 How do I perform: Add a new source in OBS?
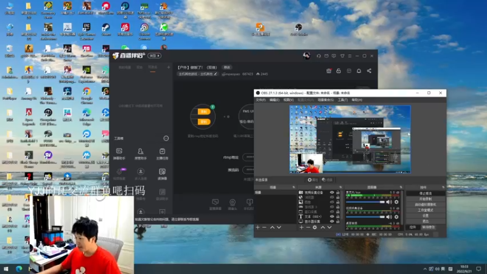point(301,227)
